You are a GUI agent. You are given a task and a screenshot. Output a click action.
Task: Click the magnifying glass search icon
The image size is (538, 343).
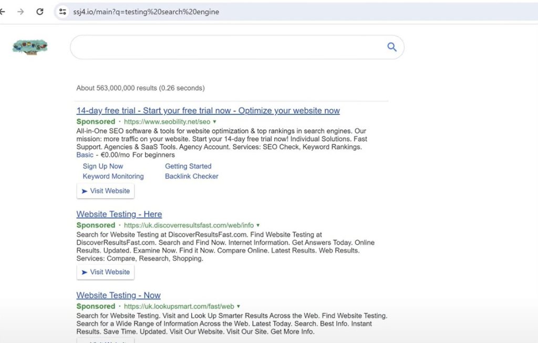392,47
